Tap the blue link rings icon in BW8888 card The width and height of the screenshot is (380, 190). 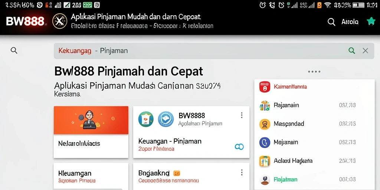click(x=239, y=147)
